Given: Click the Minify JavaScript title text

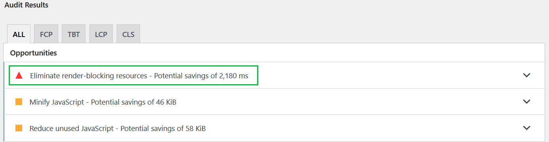Looking at the screenshot, I should (x=57, y=102).
